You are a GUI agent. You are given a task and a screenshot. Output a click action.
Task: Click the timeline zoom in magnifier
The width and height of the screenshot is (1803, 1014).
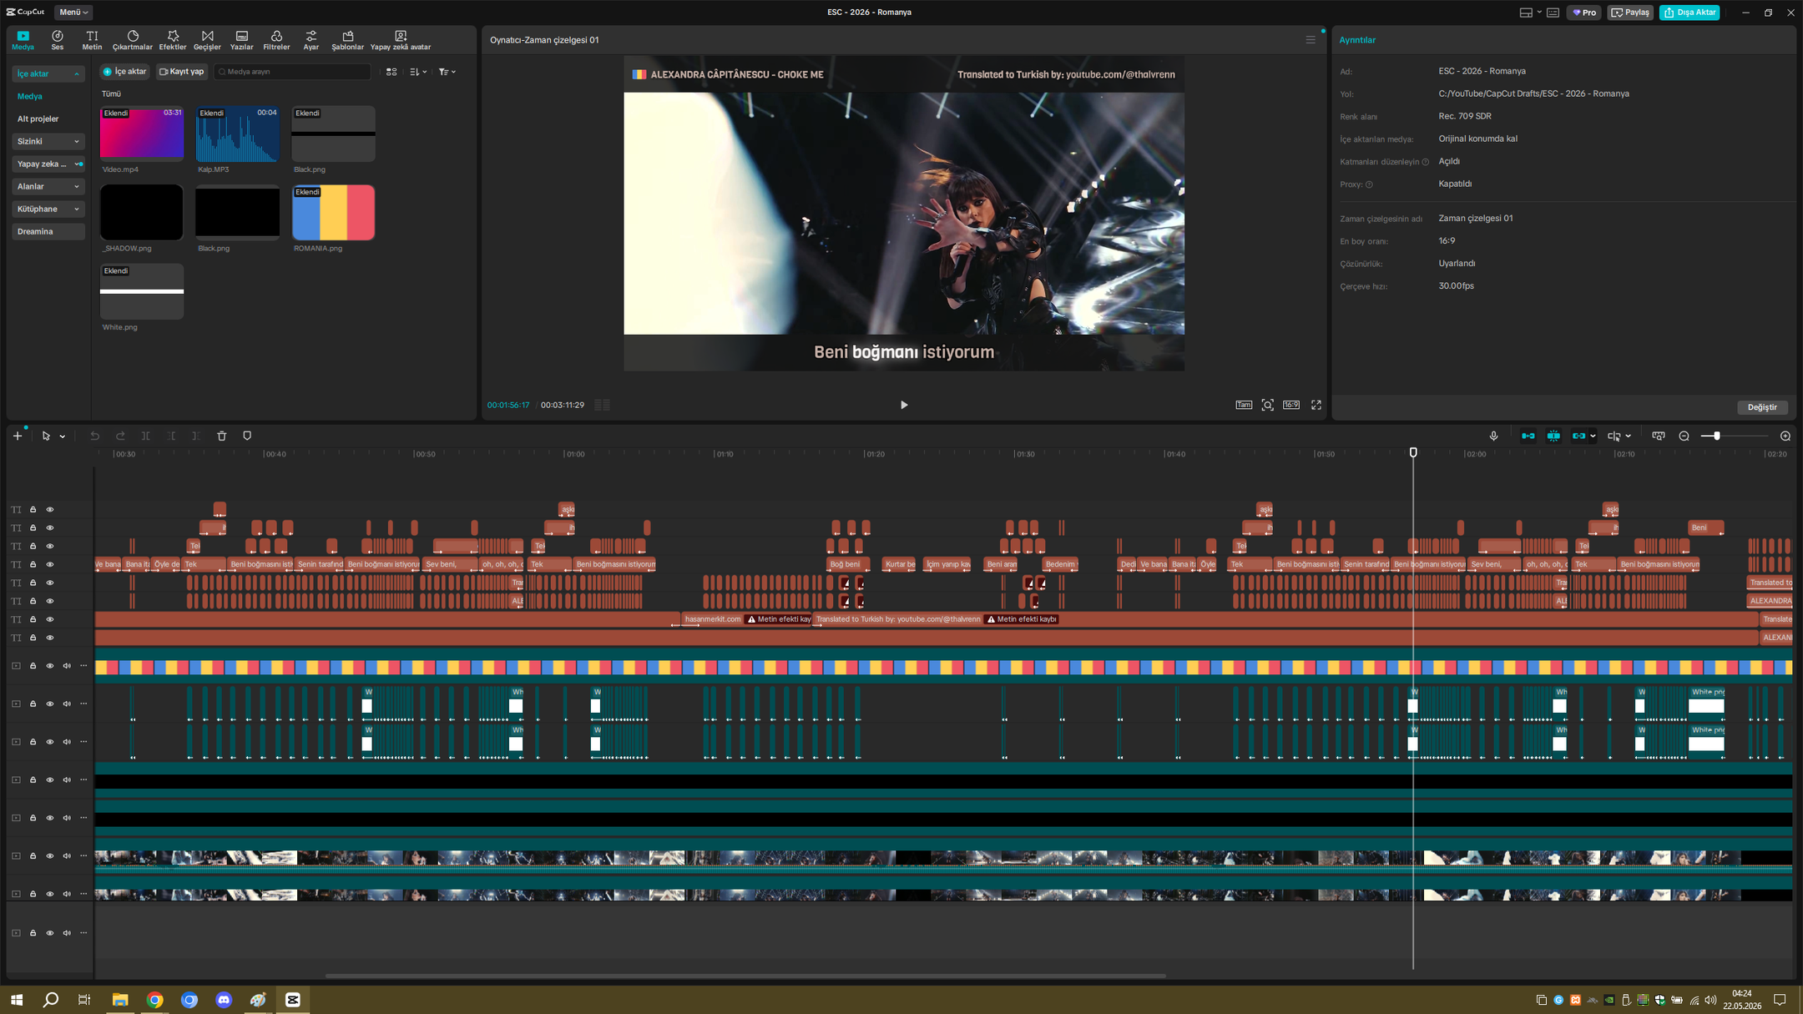click(x=1785, y=436)
